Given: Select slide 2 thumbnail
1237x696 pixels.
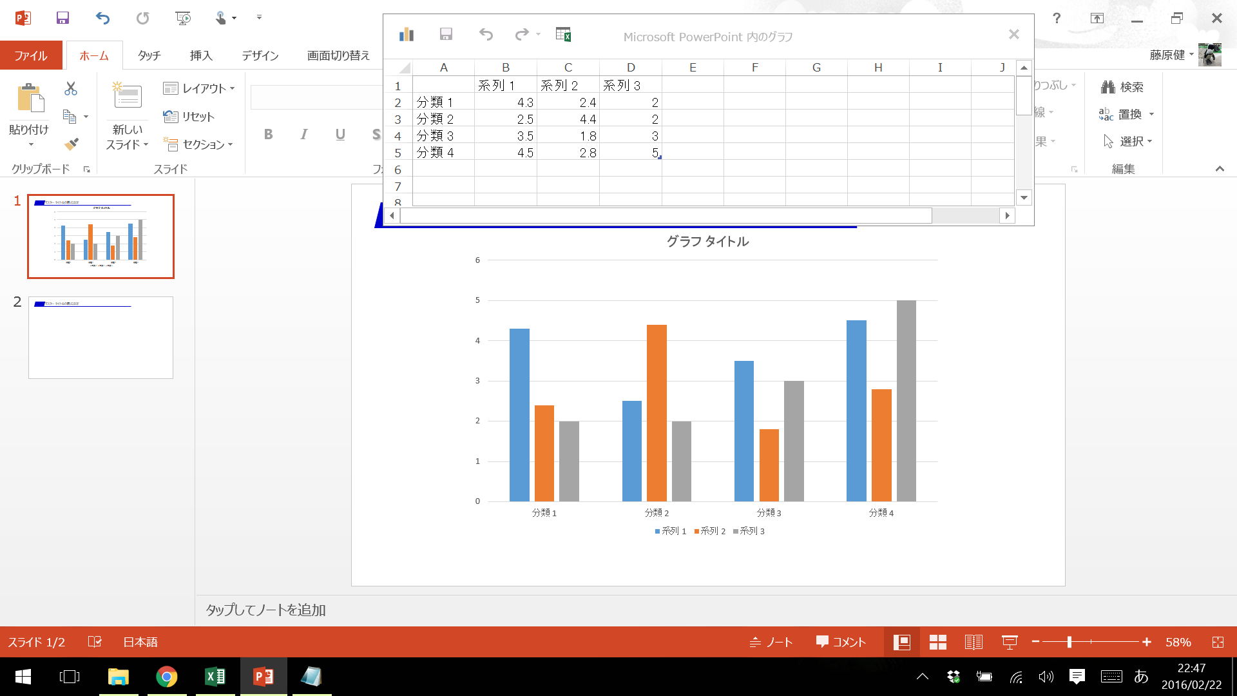Looking at the screenshot, I should pyautogui.click(x=101, y=337).
